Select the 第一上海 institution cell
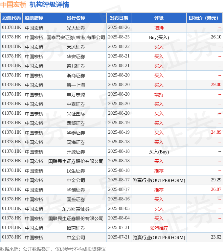 [x=76, y=85]
